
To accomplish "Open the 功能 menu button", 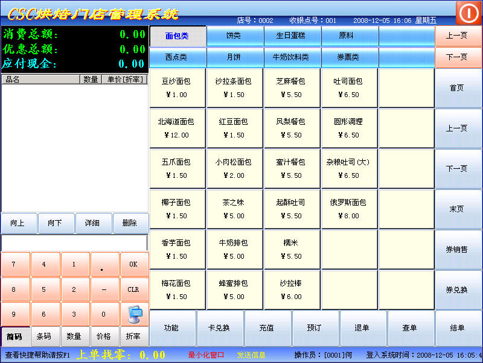I will click(173, 328).
